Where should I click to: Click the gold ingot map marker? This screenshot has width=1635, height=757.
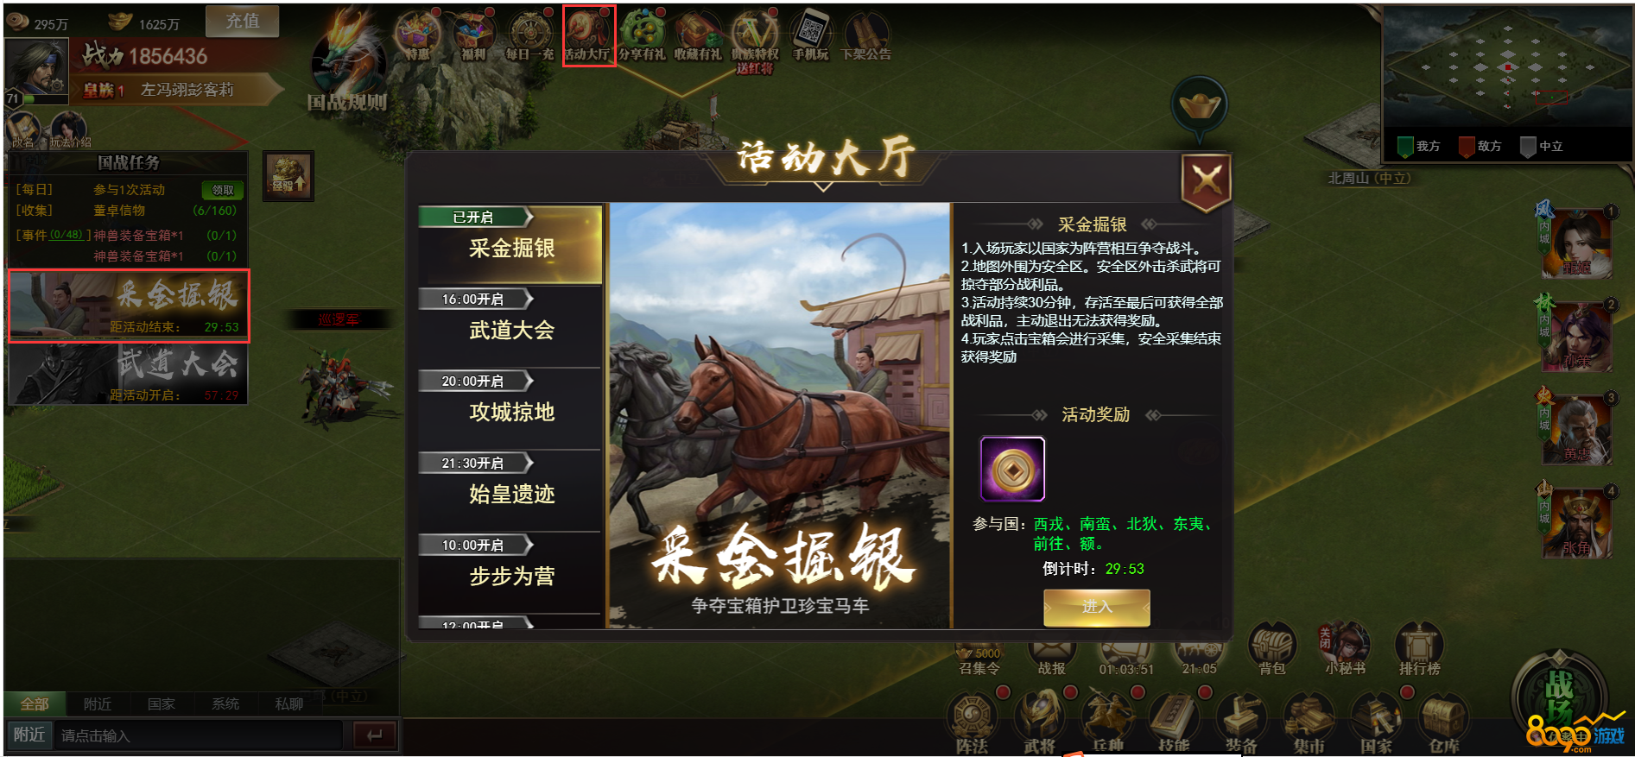(x=1200, y=106)
